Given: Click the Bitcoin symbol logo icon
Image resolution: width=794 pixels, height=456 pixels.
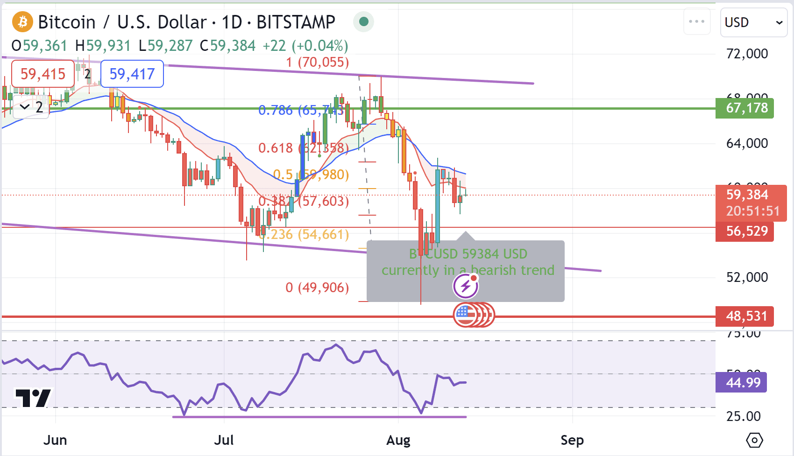Looking at the screenshot, I should pos(22,22).
